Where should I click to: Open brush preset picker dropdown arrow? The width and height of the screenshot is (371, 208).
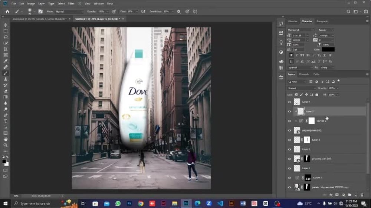pyautogui.click(x=35, y=11)
